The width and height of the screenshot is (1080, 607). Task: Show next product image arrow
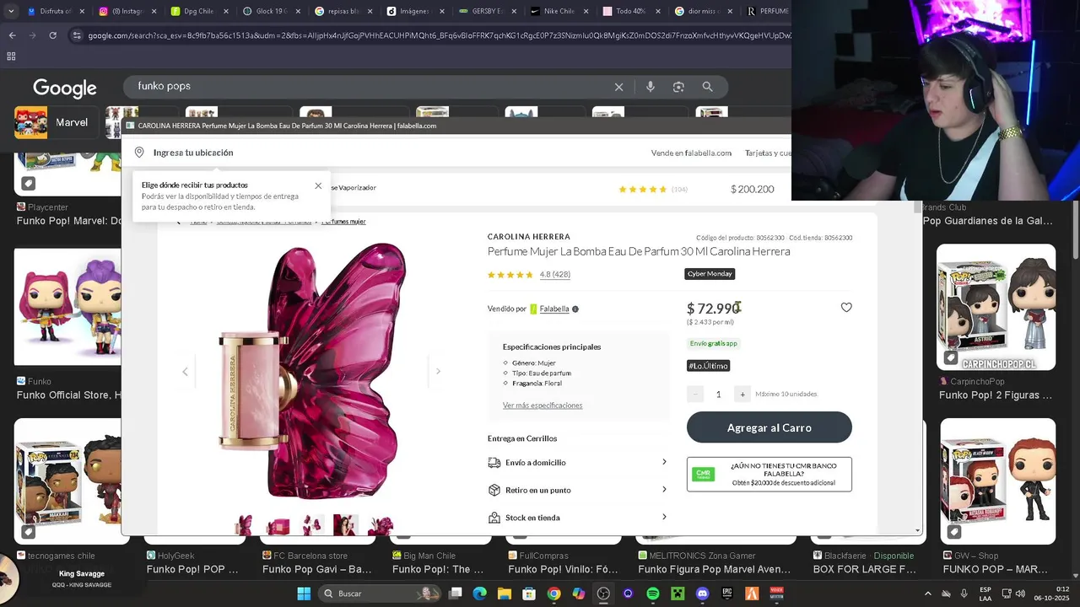click(438, 371)
